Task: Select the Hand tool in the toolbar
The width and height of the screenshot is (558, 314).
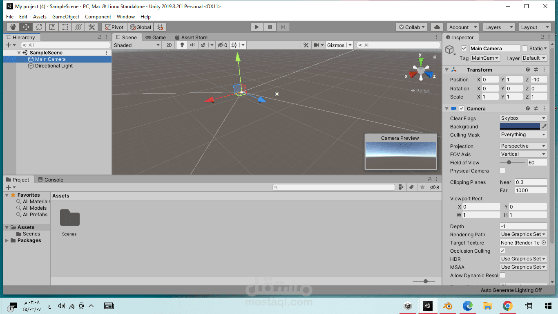Action: tap(13, 27)
